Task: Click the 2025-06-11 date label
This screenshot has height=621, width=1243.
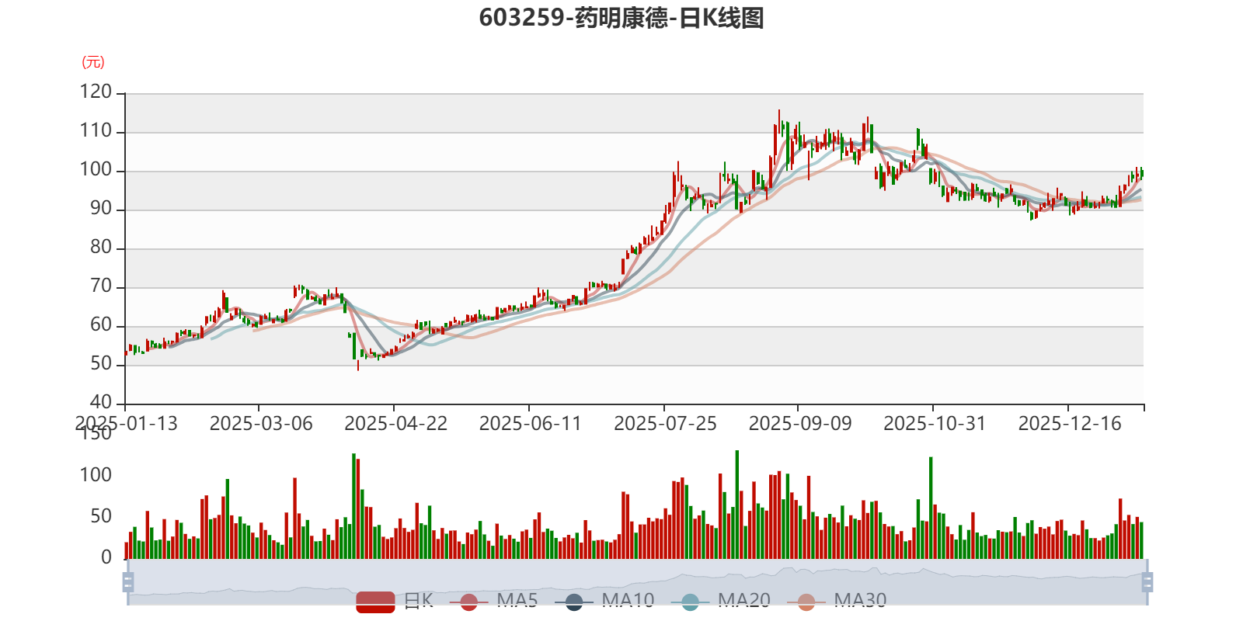Action: (531, 423)
